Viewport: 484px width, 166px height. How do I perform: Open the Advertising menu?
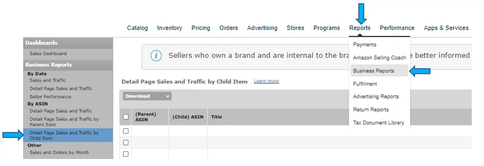pos(262,28)
